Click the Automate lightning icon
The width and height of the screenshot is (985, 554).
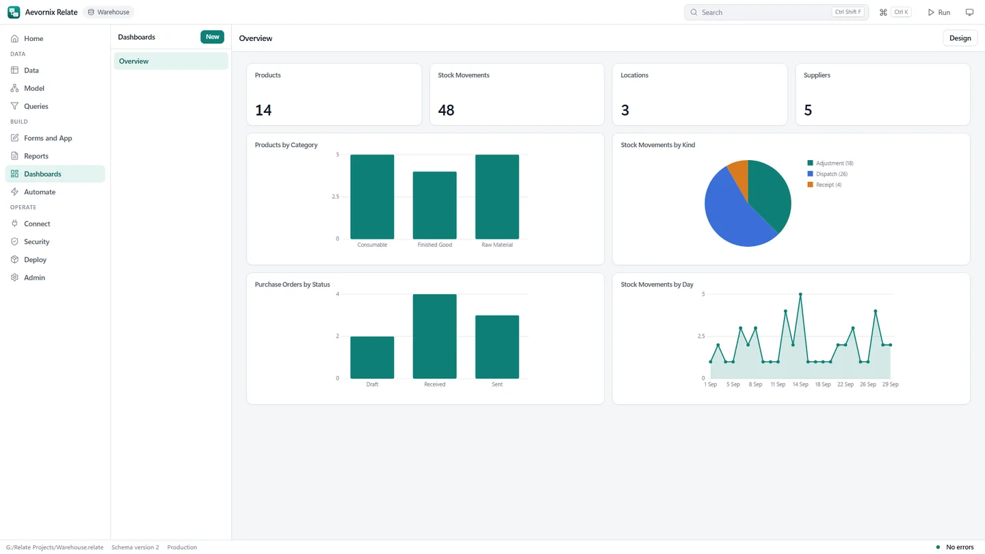14,192
